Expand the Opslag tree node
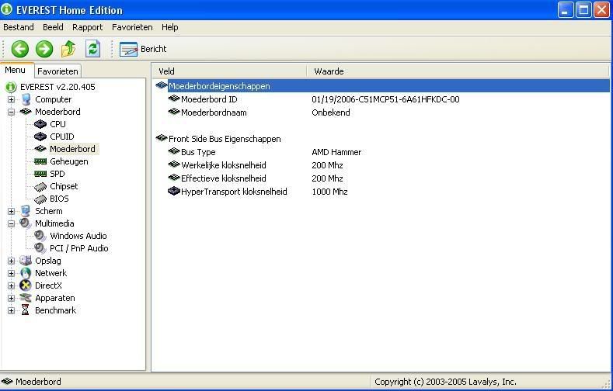The width and height of the screenshot is (613, 391). [x=12, y=261]
